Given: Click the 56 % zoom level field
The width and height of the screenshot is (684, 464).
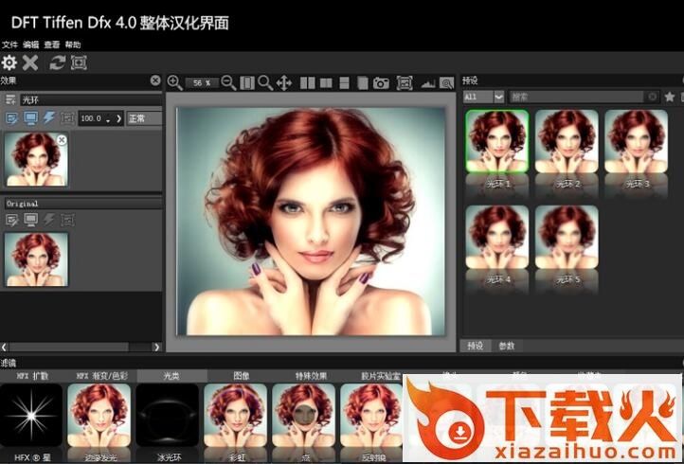Looking at the screenshot, I should 202,83.
